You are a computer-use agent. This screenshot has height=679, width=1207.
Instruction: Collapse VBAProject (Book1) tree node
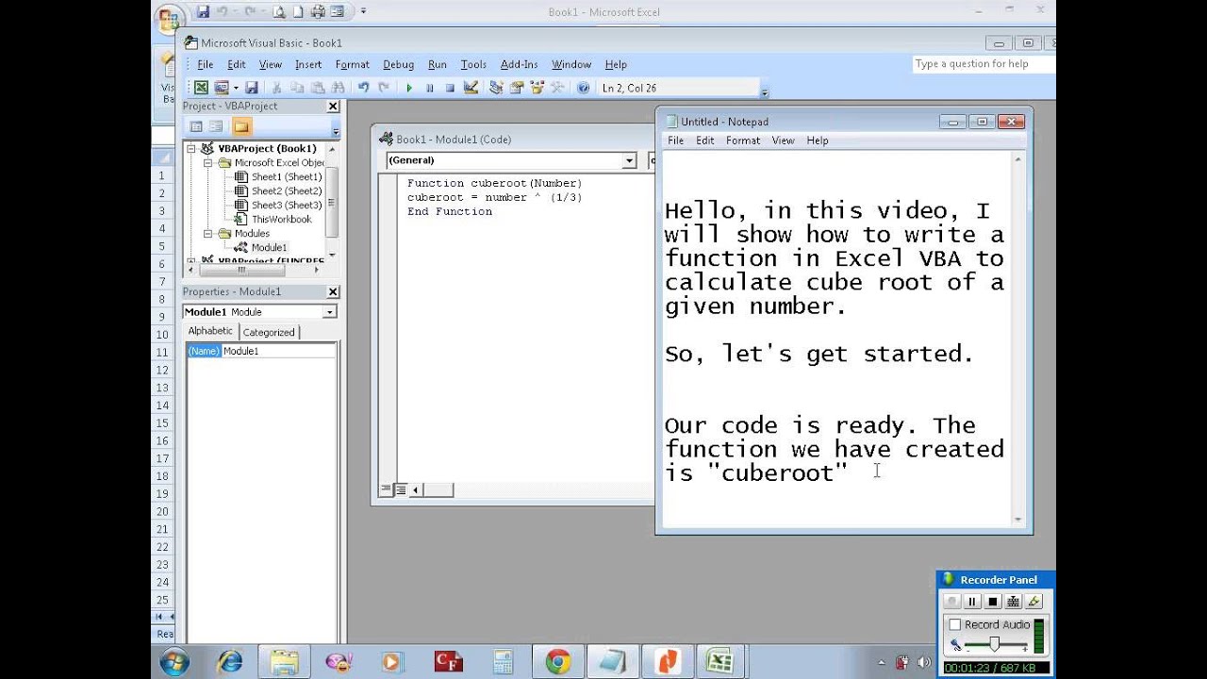(x=190, y=149)
